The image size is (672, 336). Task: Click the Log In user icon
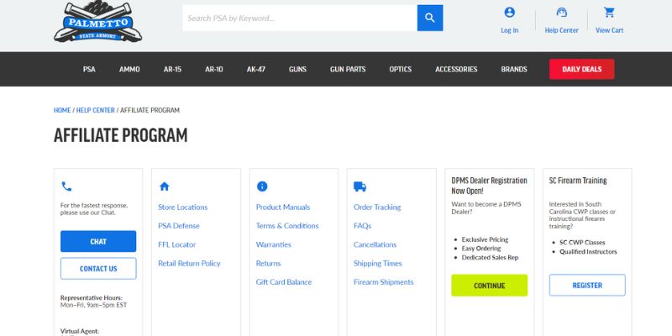click(x=510, y=13)
